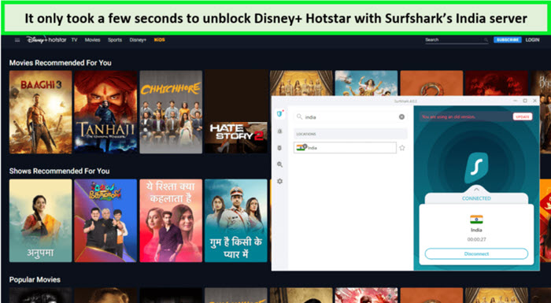
Task: Close the Surfshark window
Action: 534,101
